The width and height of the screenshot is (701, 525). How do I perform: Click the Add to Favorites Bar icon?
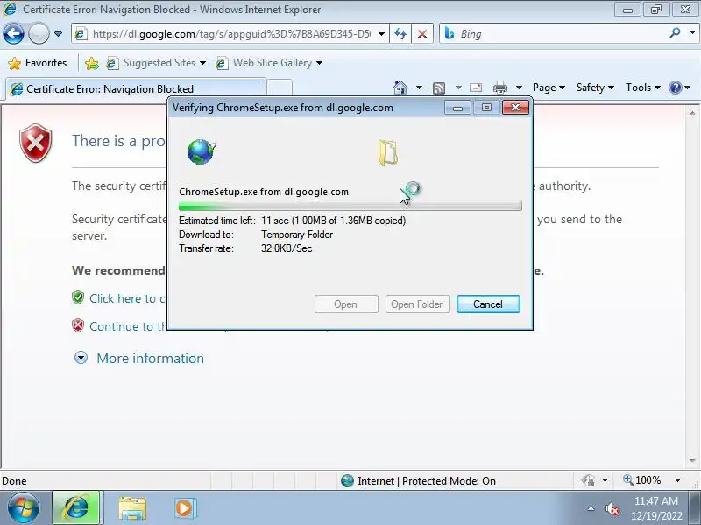coord(92,63)
